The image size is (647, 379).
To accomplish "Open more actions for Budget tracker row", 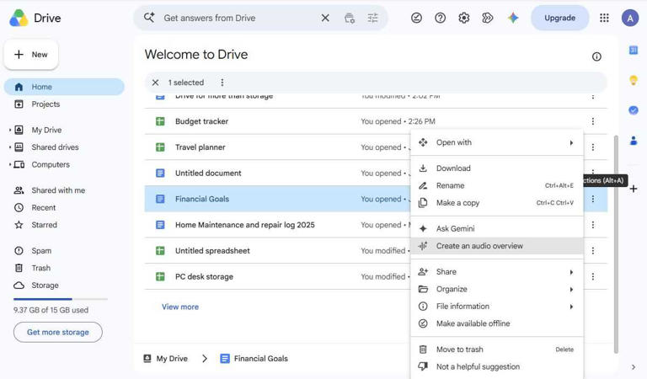I will (593, 121).
